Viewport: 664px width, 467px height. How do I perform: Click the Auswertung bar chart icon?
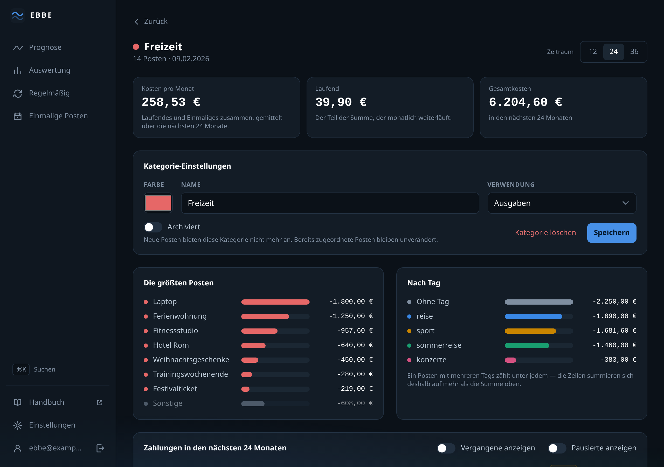click(x=18, y=70)
